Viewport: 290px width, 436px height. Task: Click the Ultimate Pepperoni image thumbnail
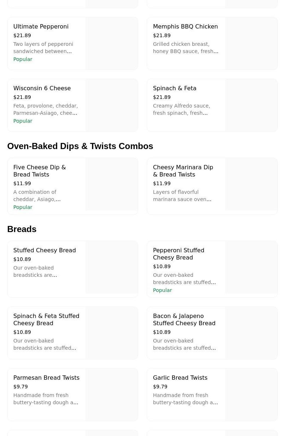pyautogui.click(x=112, y=44)
